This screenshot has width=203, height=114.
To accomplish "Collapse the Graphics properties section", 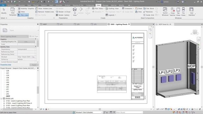I will point(36,39).
